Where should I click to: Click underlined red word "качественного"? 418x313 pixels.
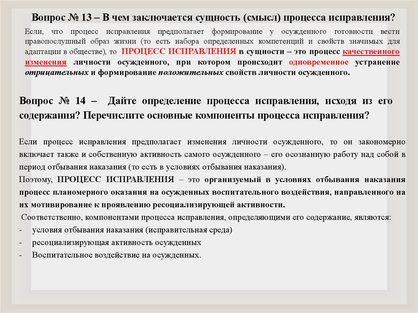pyautogui.click(x=371, y=51)
